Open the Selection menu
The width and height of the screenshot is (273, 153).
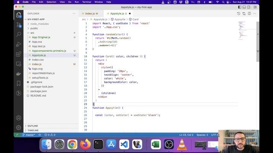click(x=51, y=2)
